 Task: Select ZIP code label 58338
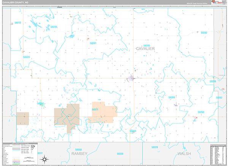pos(78,150)
